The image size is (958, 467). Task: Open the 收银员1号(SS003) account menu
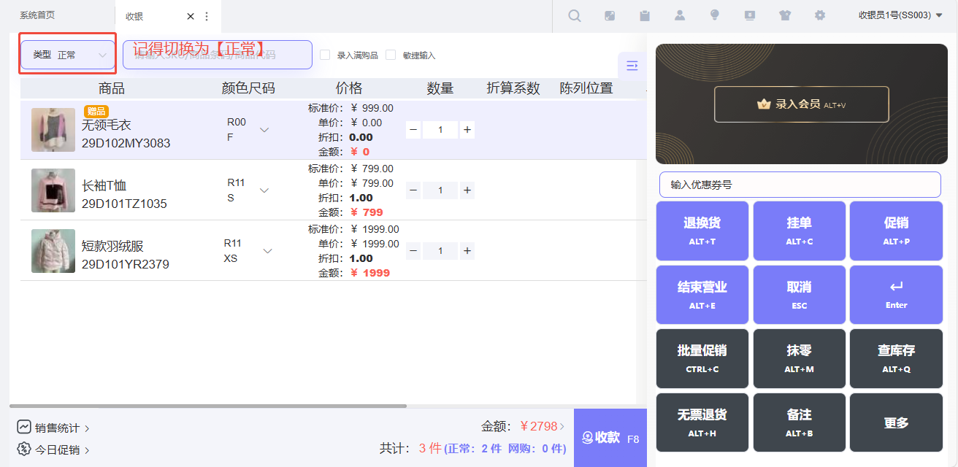pyautogui.click(x=900, y=15)
